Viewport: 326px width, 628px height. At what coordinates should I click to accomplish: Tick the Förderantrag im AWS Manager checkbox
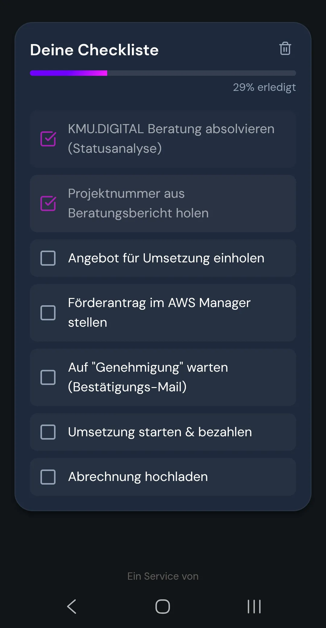(48, 313)
